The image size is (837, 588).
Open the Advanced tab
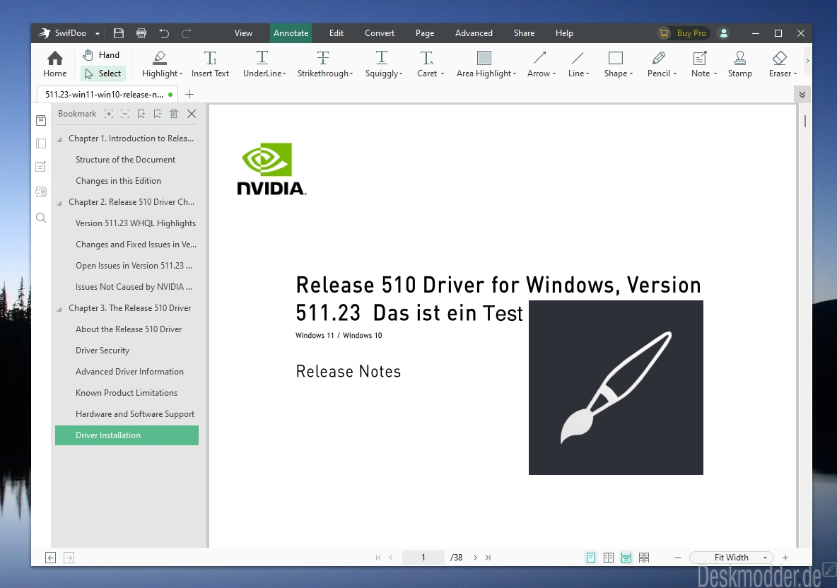point(474,33)
